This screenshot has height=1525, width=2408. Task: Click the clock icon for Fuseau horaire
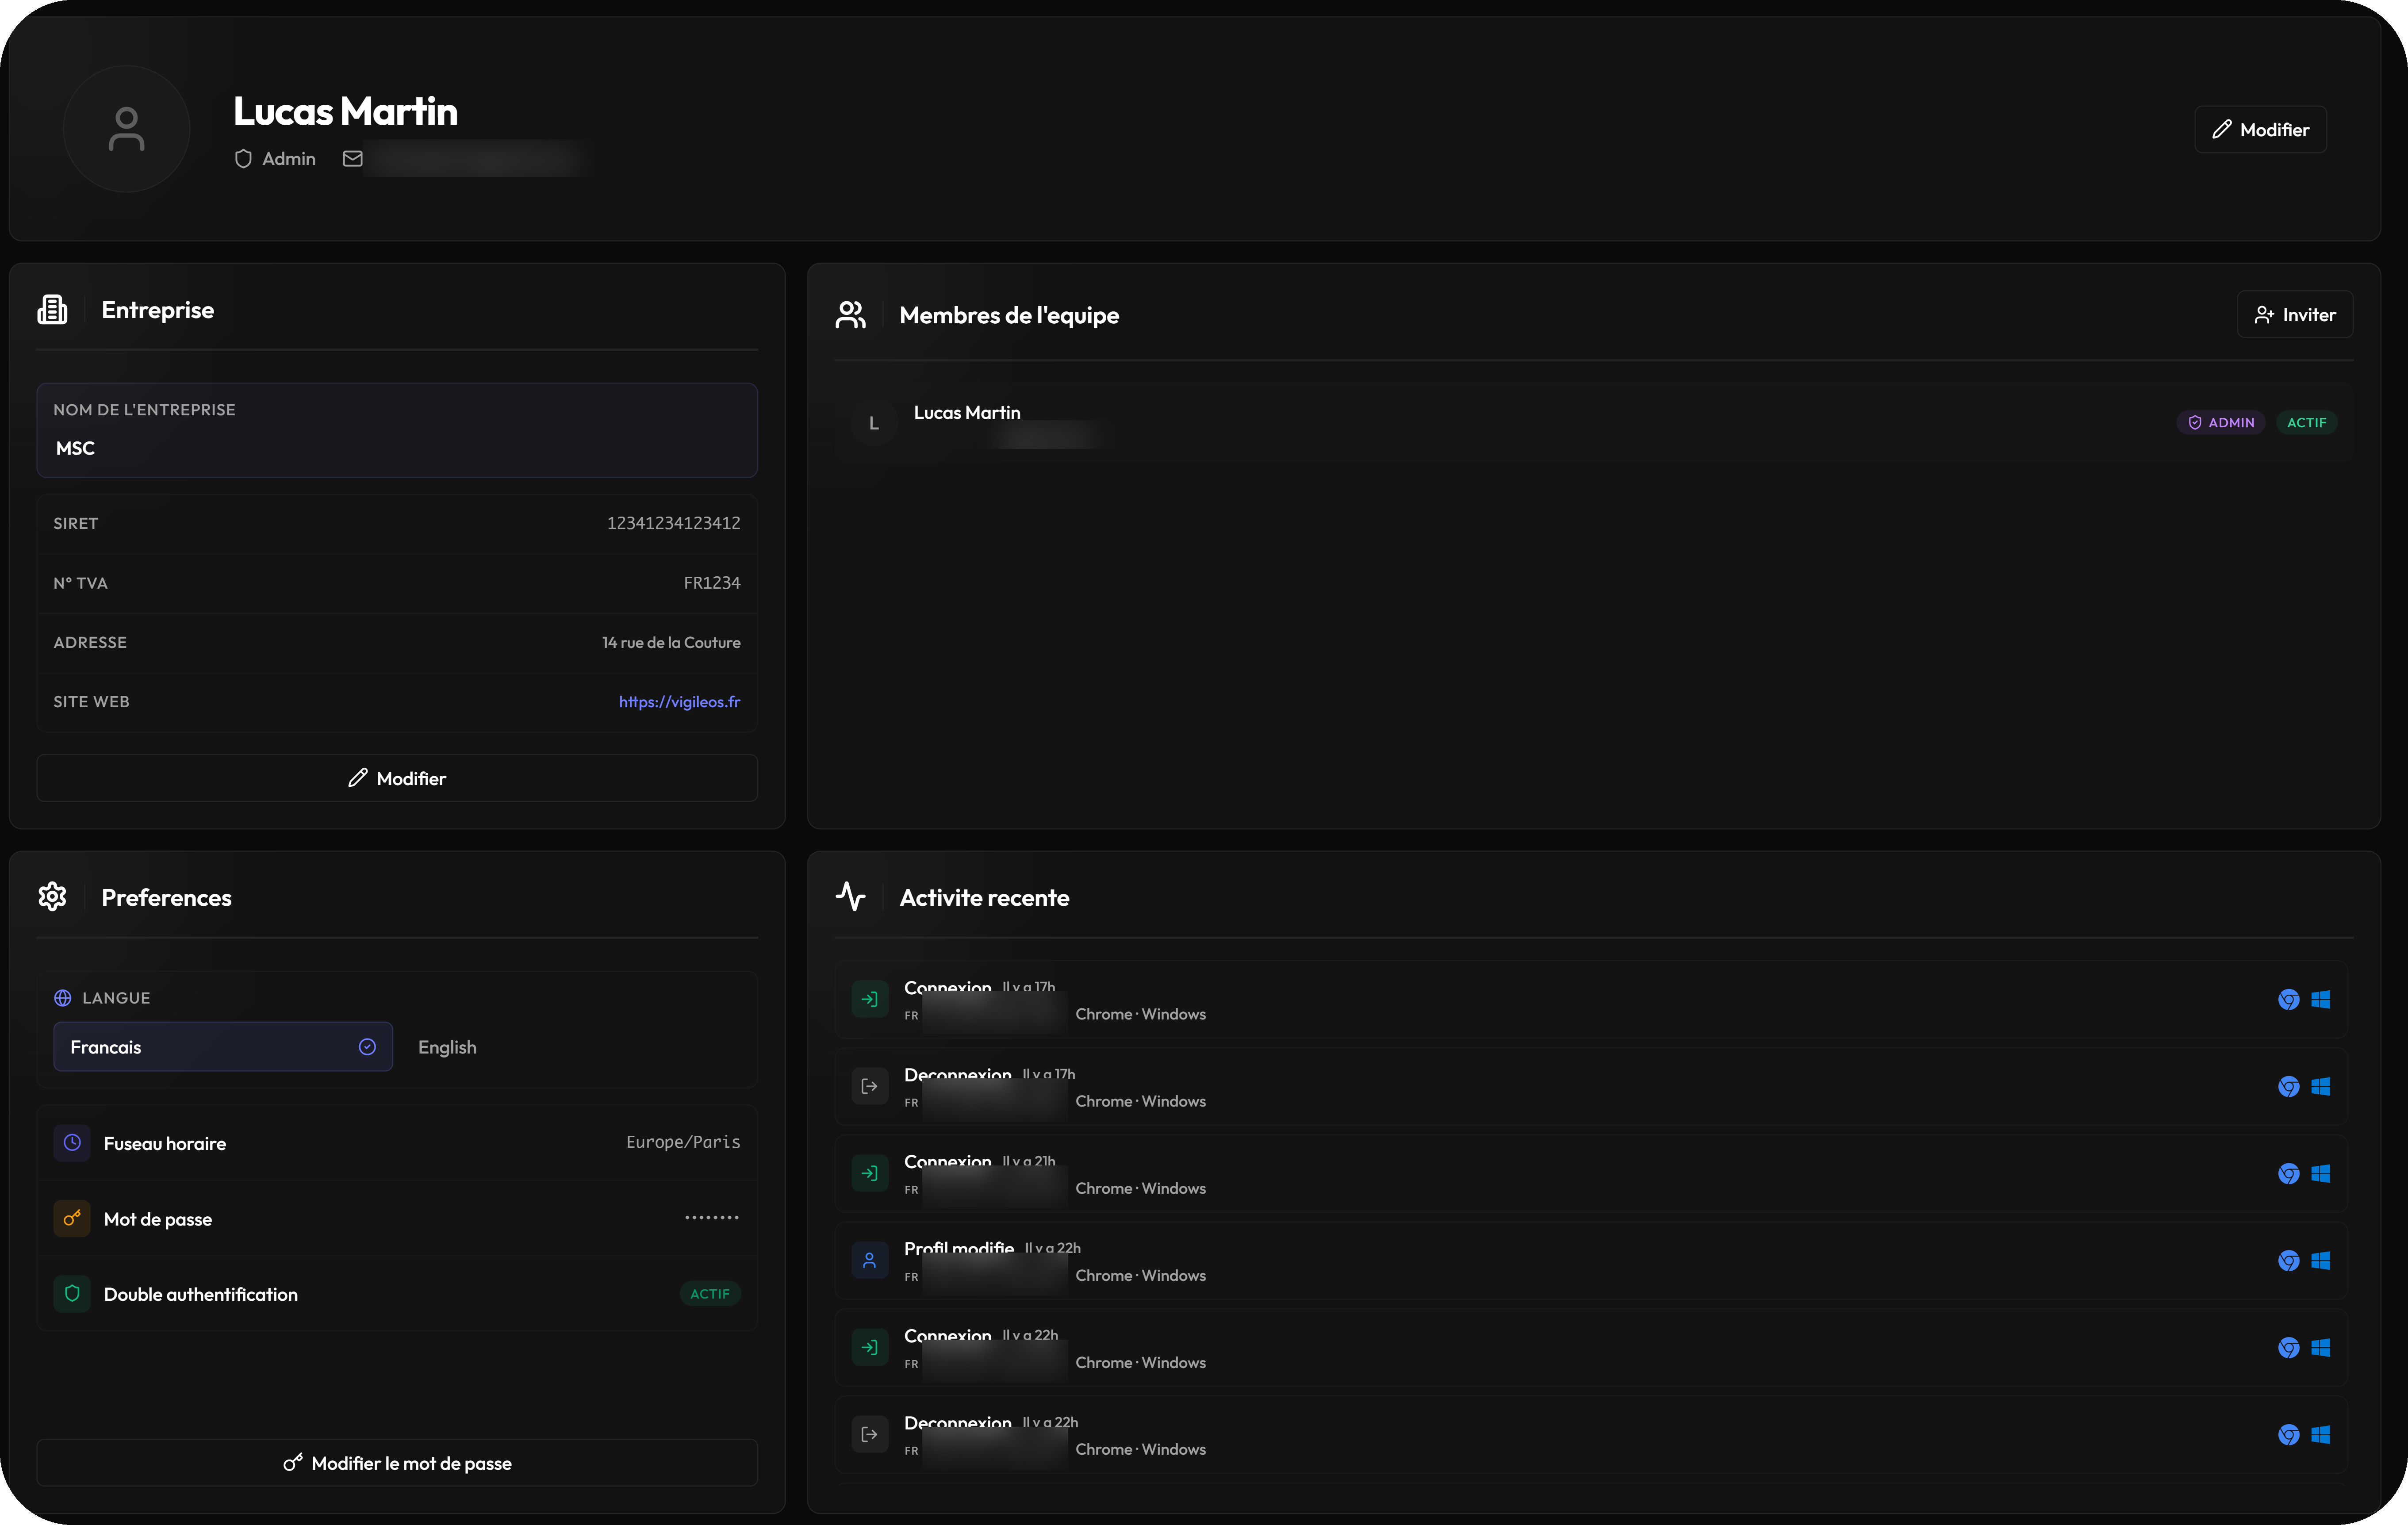(72, 1143)
